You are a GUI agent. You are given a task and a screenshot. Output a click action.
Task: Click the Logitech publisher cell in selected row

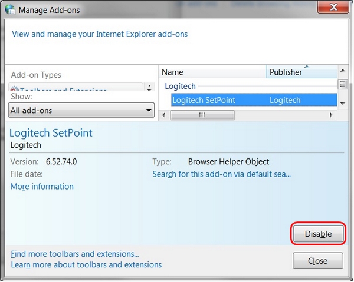(285, 100)
